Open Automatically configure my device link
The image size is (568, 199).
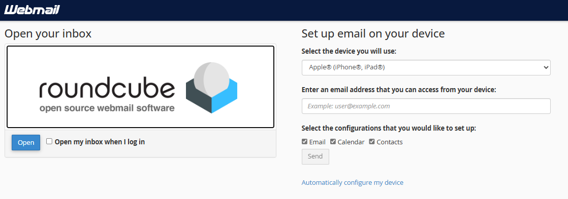(x=353, y=183)
